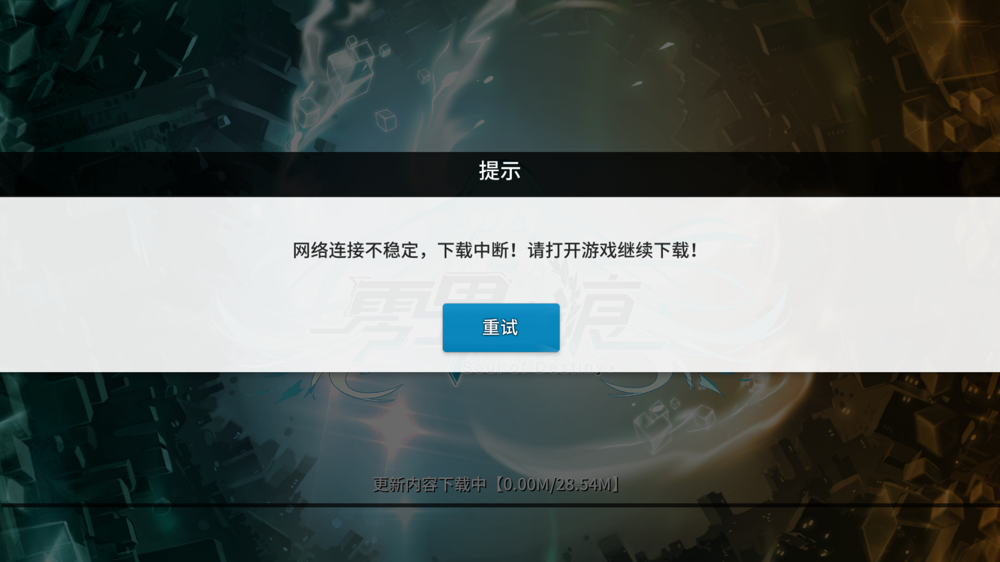Click the blue 重试 retry button
Viewport: 1000px width, 562px height.
501,327
